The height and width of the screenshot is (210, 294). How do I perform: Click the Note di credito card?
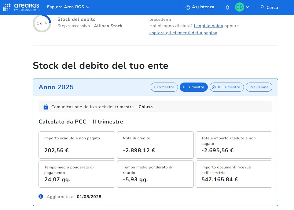pos(155,145)
